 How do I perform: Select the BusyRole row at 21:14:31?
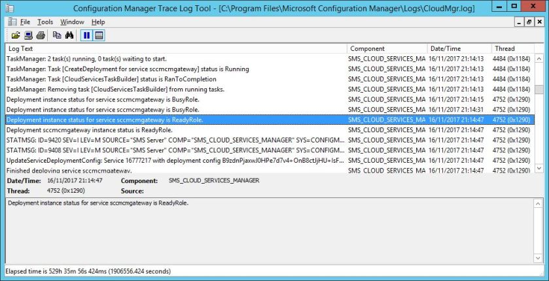[x=270, y=109]
